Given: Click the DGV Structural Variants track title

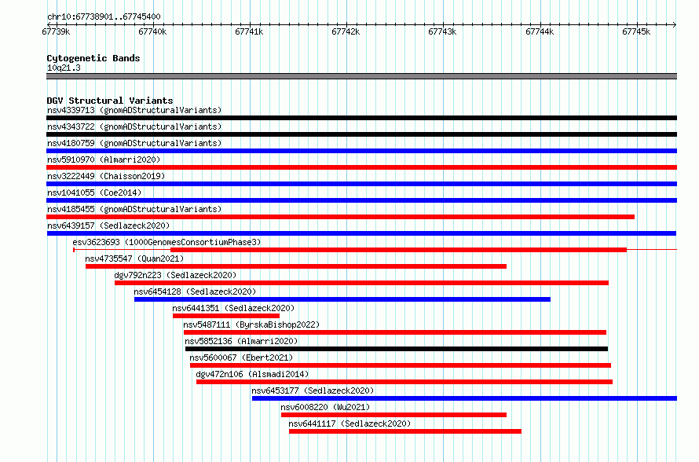Looking at the screenshot, I should [x=110, y=101].
